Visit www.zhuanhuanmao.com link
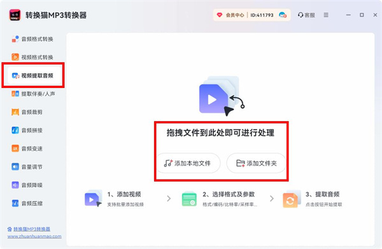Image resolution: width=382 pixels, height=249 pixels. point(34,236)
